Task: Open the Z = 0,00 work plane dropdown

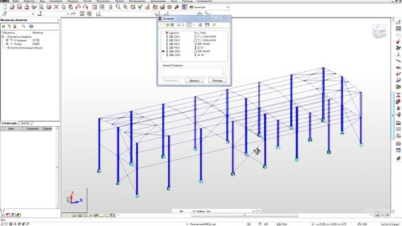Action: tap(254, 212)
